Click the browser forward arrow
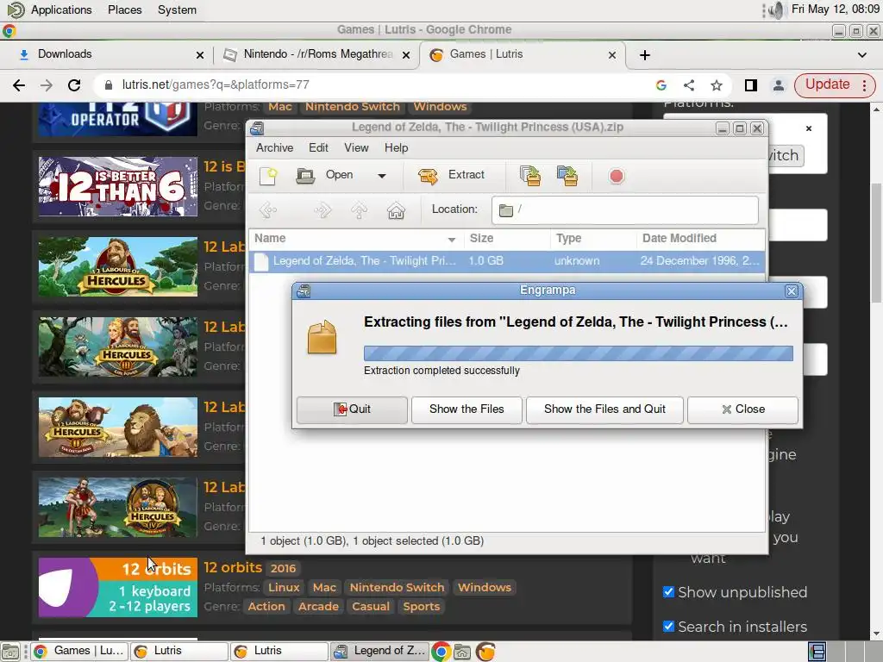Image resolution: width=883 pixels, height=662 pixels. pyautogui.click(x=47, y=85)
